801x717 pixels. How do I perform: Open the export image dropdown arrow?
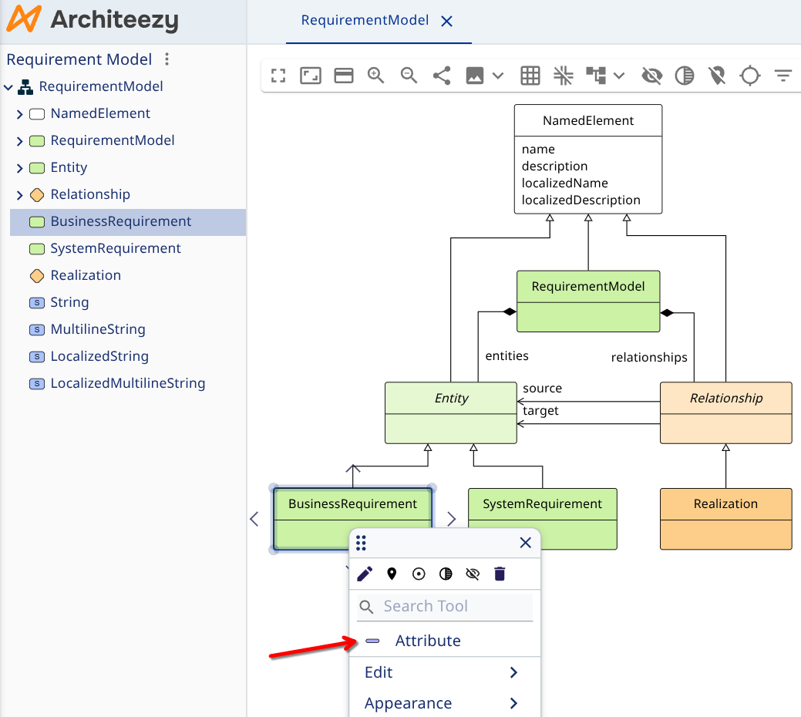click(x=498, y=76)
